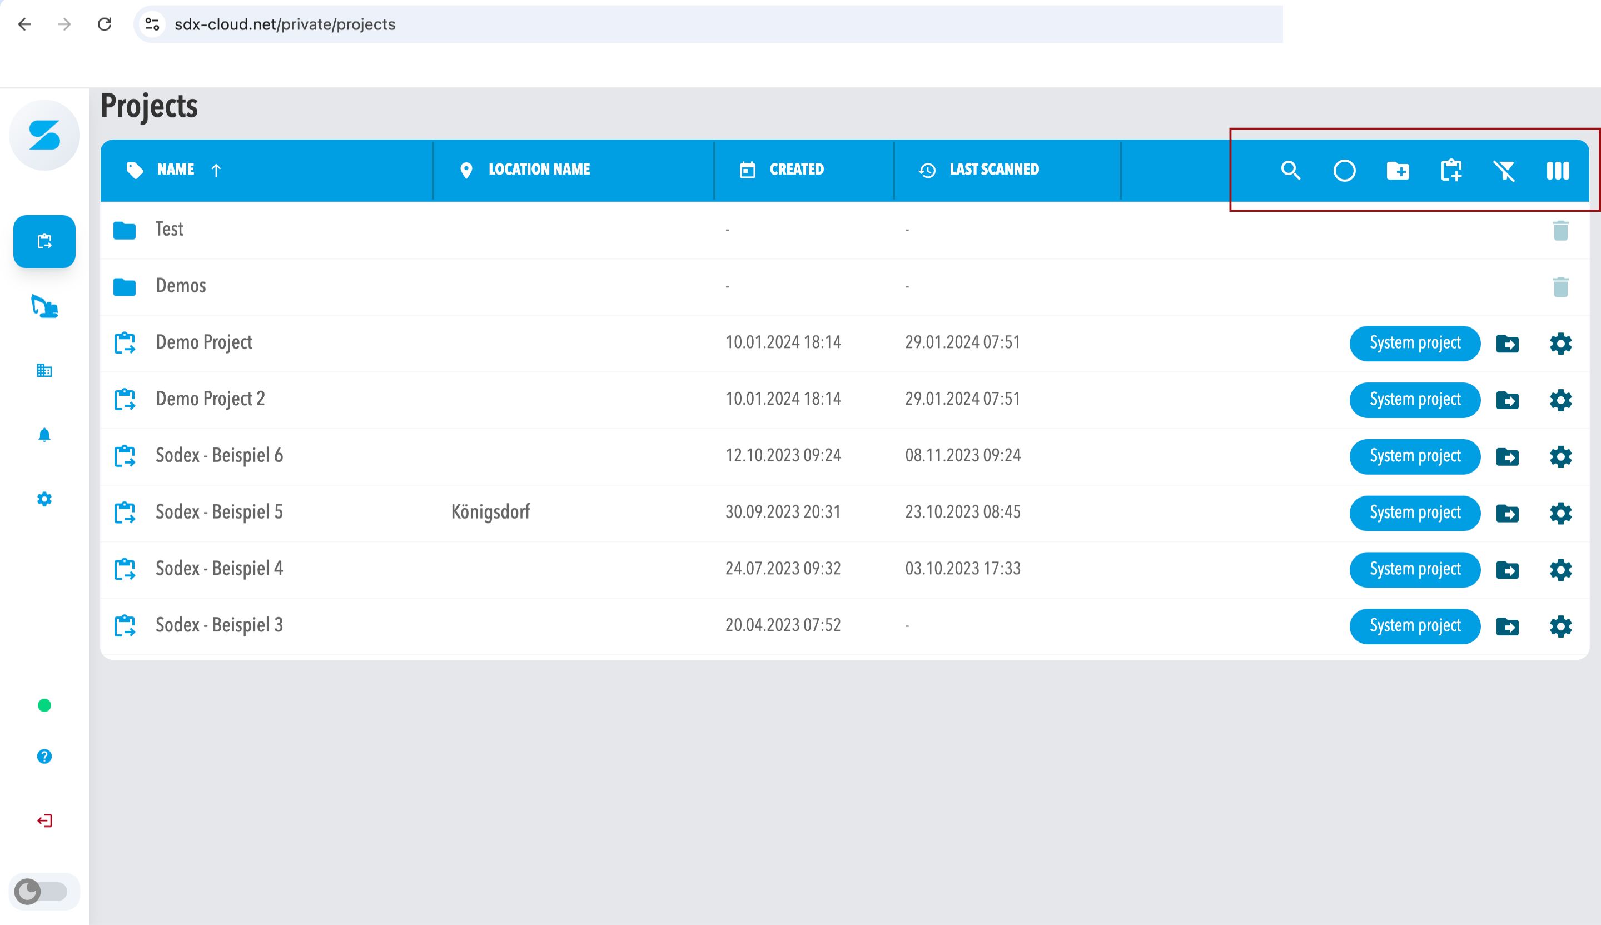The height and width of the screenshot is (925, 1601).
Task: Click System project badge for Sodex - Beispiel 6
Action: [1415, 456]
